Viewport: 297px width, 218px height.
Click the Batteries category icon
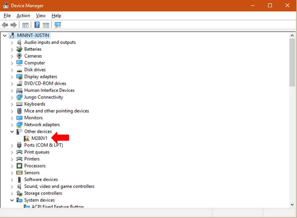click(19, 49)
